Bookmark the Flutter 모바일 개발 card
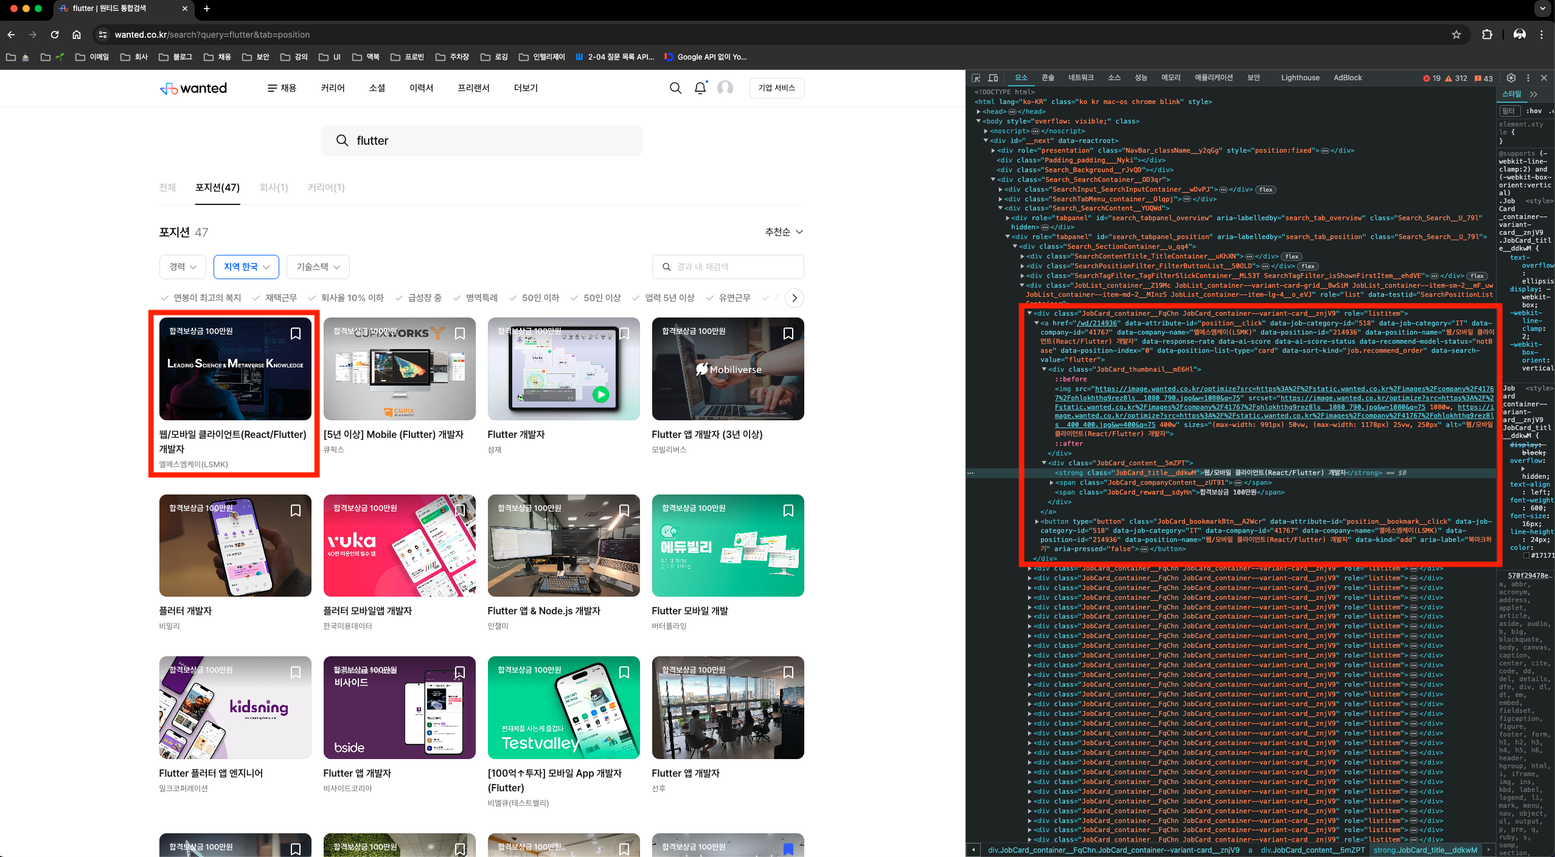 (788, 510)
